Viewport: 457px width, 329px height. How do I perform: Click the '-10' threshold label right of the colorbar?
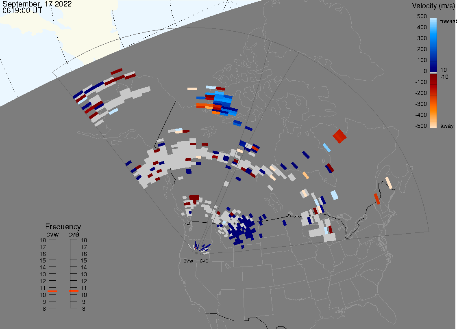point(444,77)
